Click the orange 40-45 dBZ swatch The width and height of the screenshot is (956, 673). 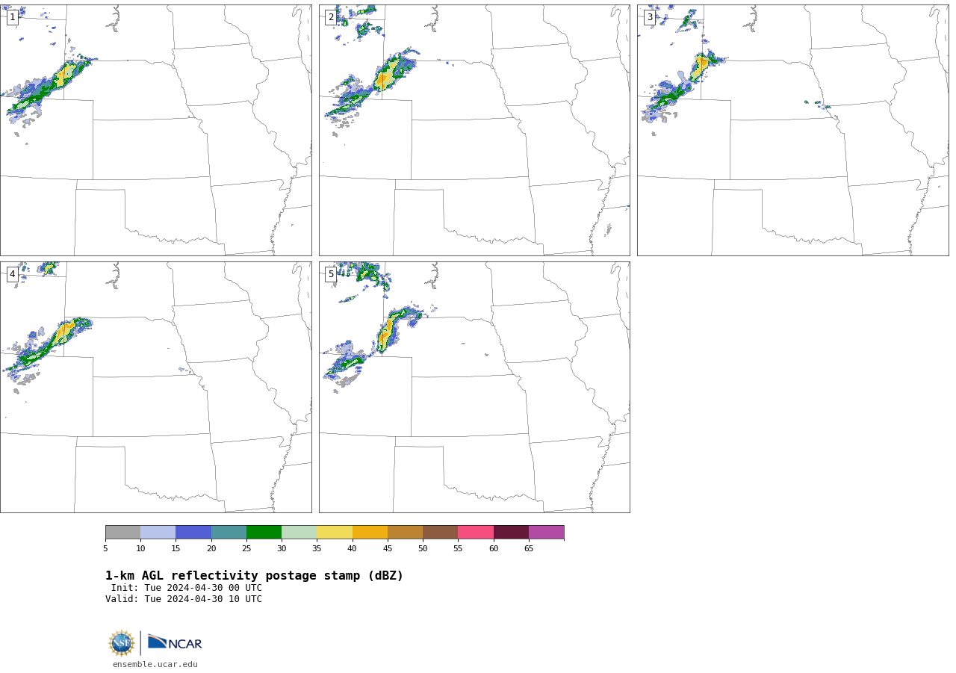[370, 533]
